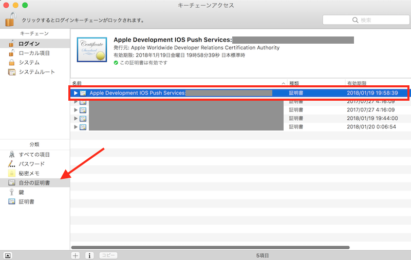411x260 pixels.
Task: Click the info (i) button
Action: (89, 255)
